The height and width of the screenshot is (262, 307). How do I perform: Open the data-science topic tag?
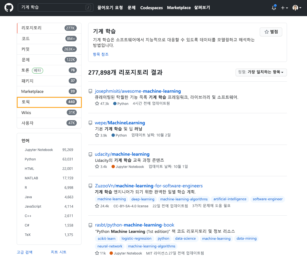tap(185, 239)
